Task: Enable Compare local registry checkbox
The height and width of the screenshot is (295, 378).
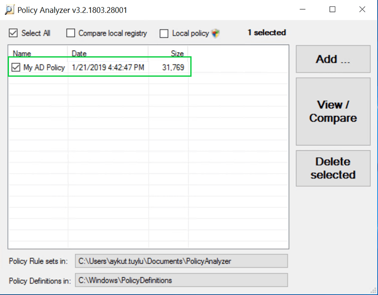Action: point(71,33)
